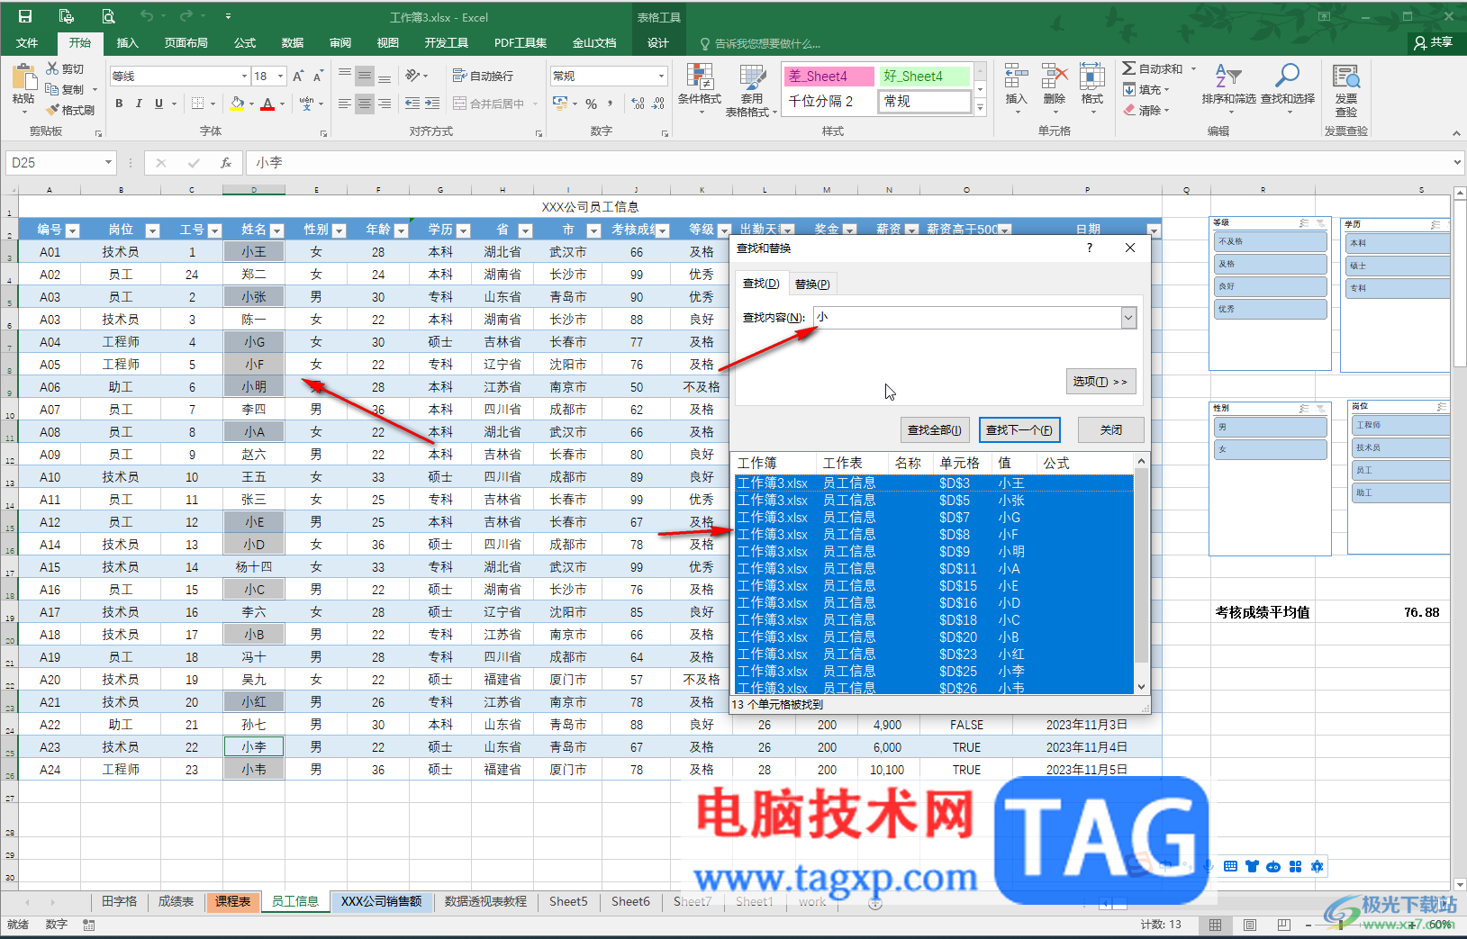Screen dimensions: 1467x939
Task: Select the 差_Sheet4 cell style
Action: 829,77
